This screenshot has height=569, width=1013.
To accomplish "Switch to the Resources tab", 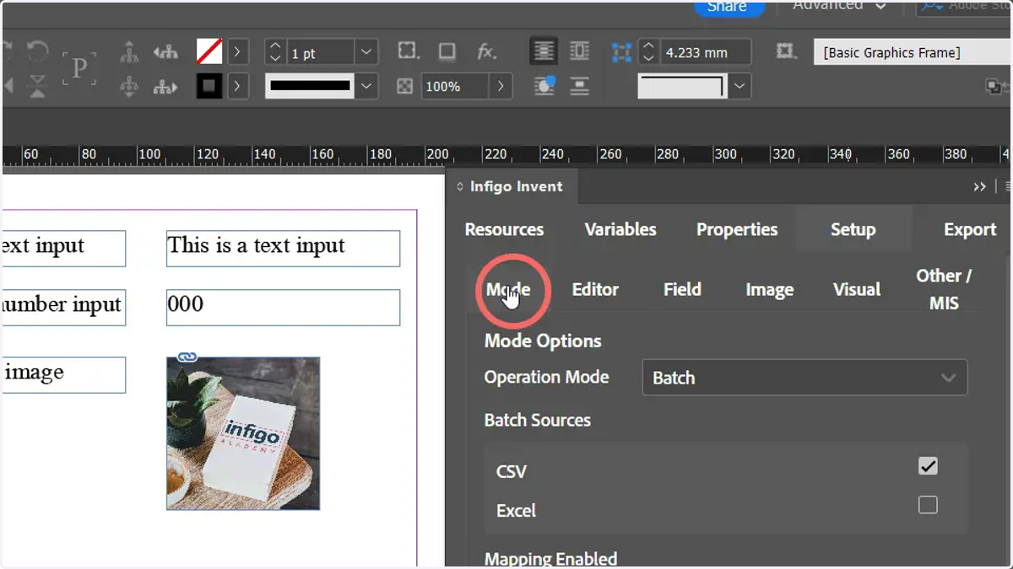I will [504, 229].
